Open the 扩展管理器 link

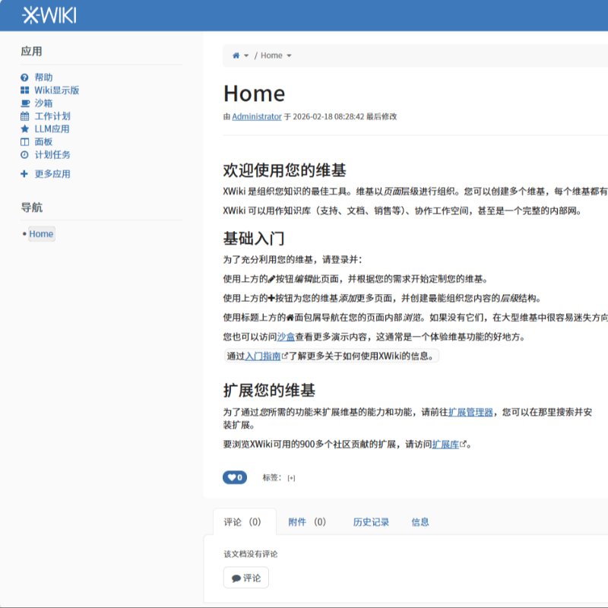(x=470, y=412)
